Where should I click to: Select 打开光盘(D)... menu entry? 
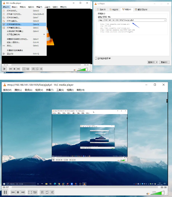pos(24,21)
